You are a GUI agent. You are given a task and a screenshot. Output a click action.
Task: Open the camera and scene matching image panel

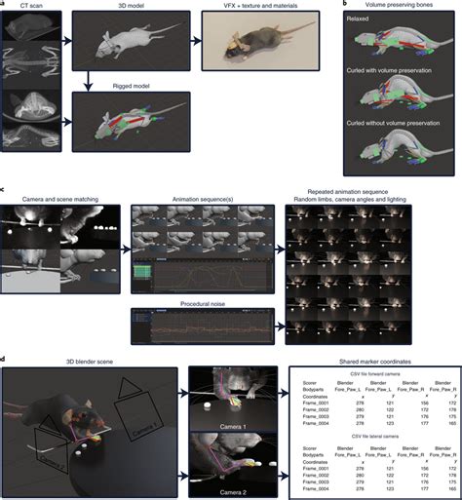click(60, 250)
